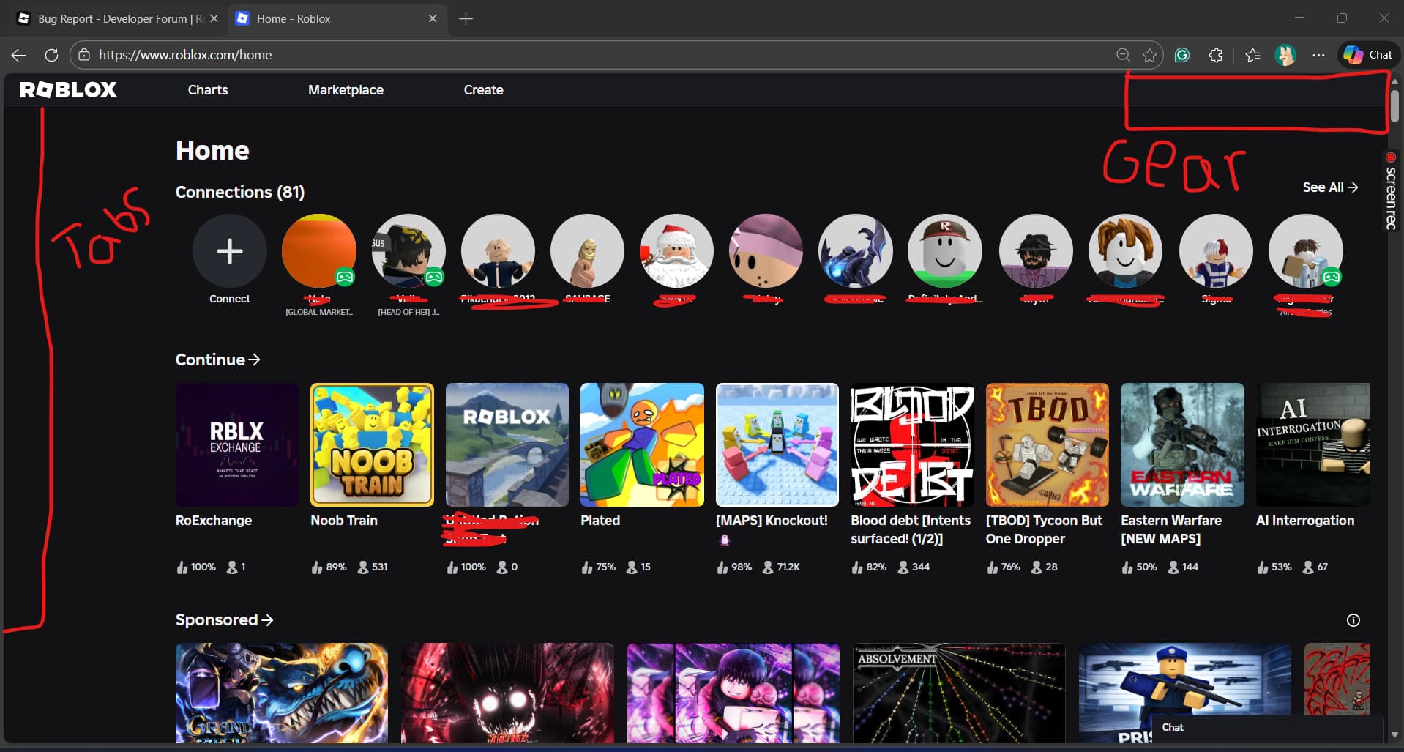
Task: Open the red cap connection avatar
Action: pos(944,251)
